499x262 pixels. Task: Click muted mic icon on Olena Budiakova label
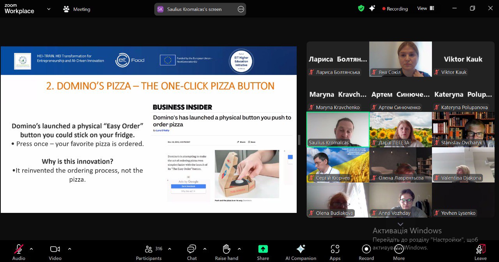pyautogui.click(x=312, y=213)
